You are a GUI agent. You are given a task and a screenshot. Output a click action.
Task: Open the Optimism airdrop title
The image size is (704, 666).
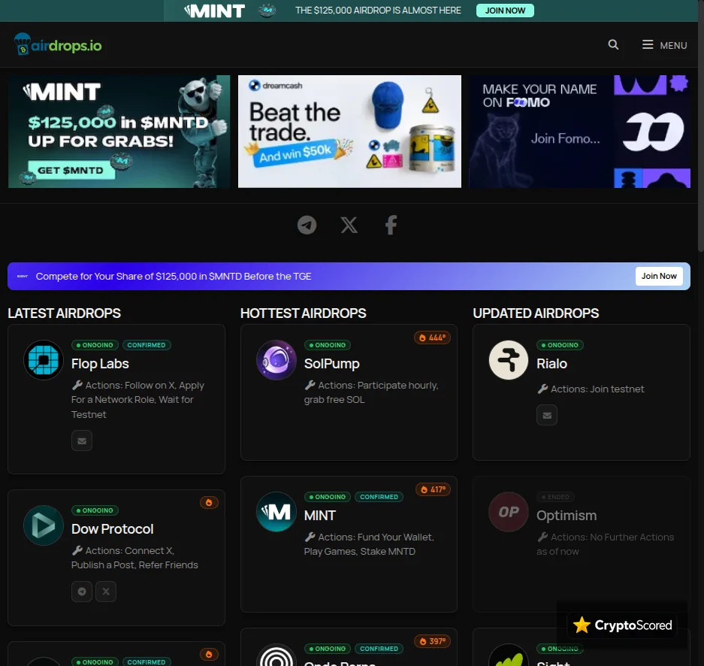pos(567,516)
